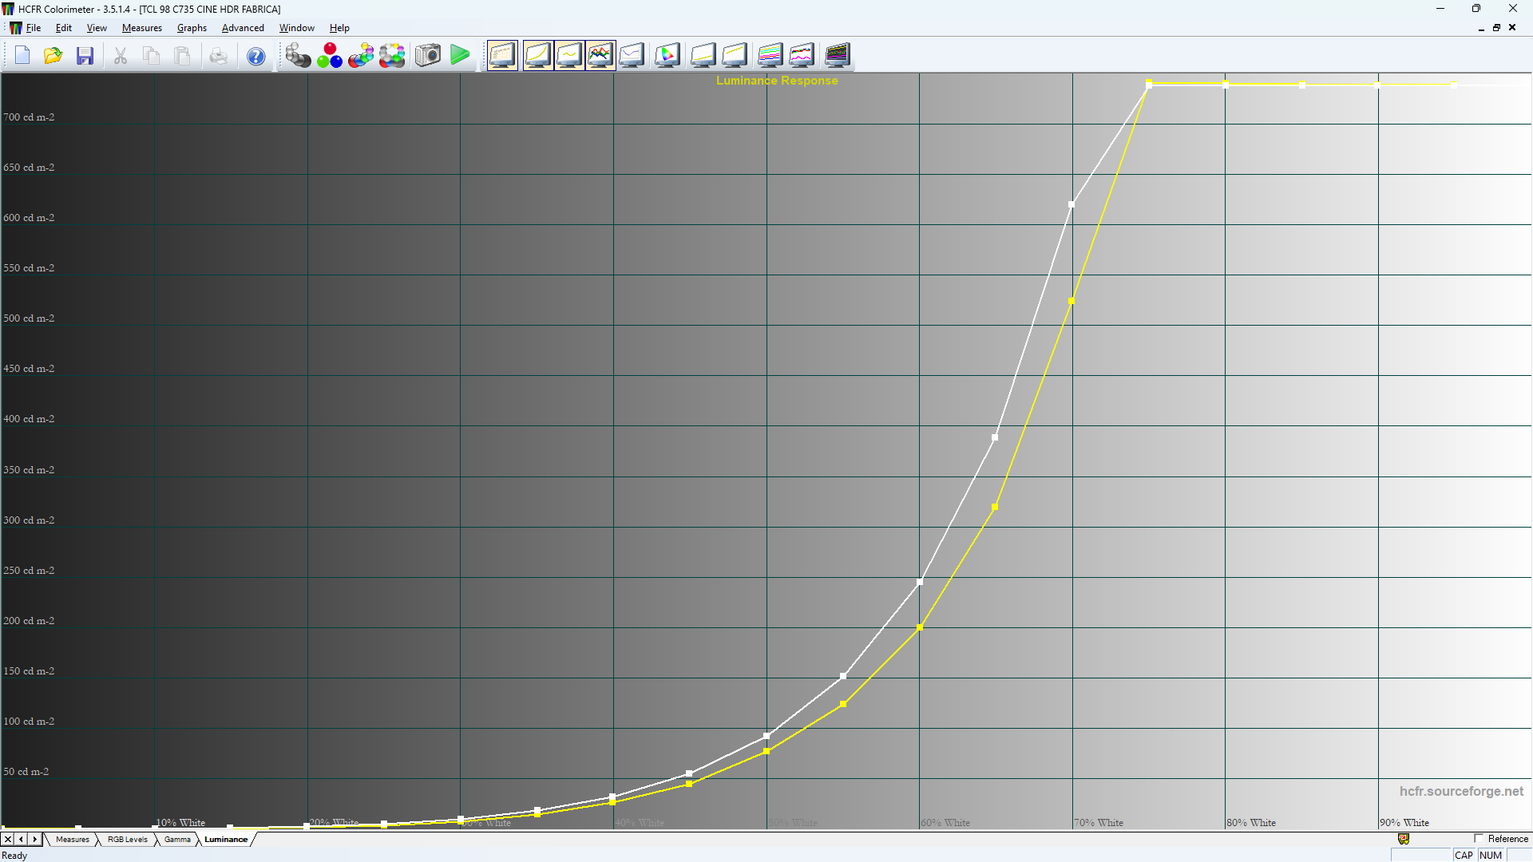Screen dimensions: 1533x862
Task: Click the saturation sweep colored balls icon
Action: click(x=392, y=56)
